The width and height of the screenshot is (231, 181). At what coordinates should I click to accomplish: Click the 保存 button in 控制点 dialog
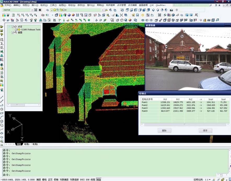click(x=205, y=131)
